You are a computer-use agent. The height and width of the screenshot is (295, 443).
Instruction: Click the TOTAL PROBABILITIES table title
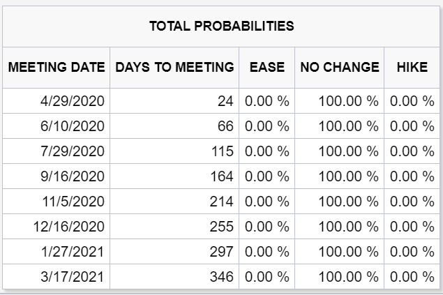tap(222, 27)
